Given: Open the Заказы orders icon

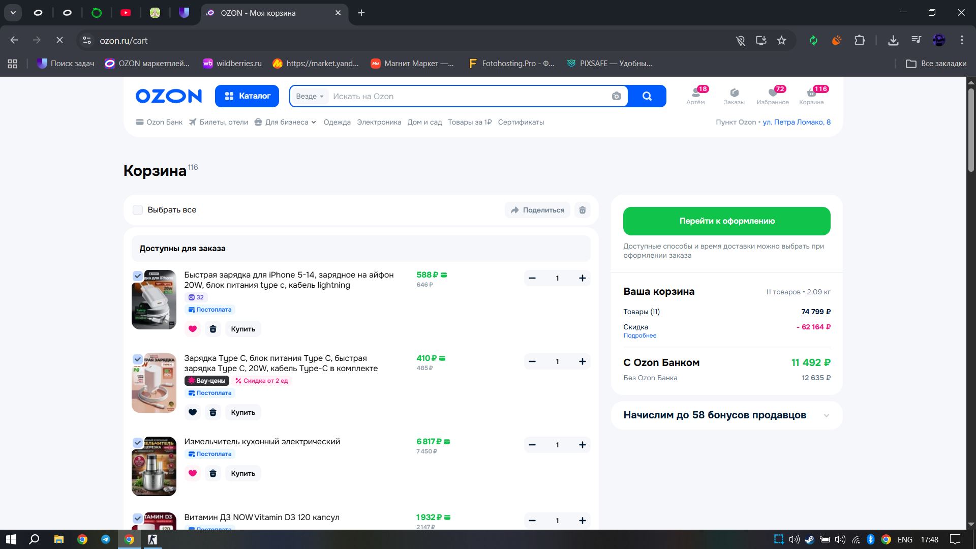Looking at the screenshot, I should click(x=734, y=95).
